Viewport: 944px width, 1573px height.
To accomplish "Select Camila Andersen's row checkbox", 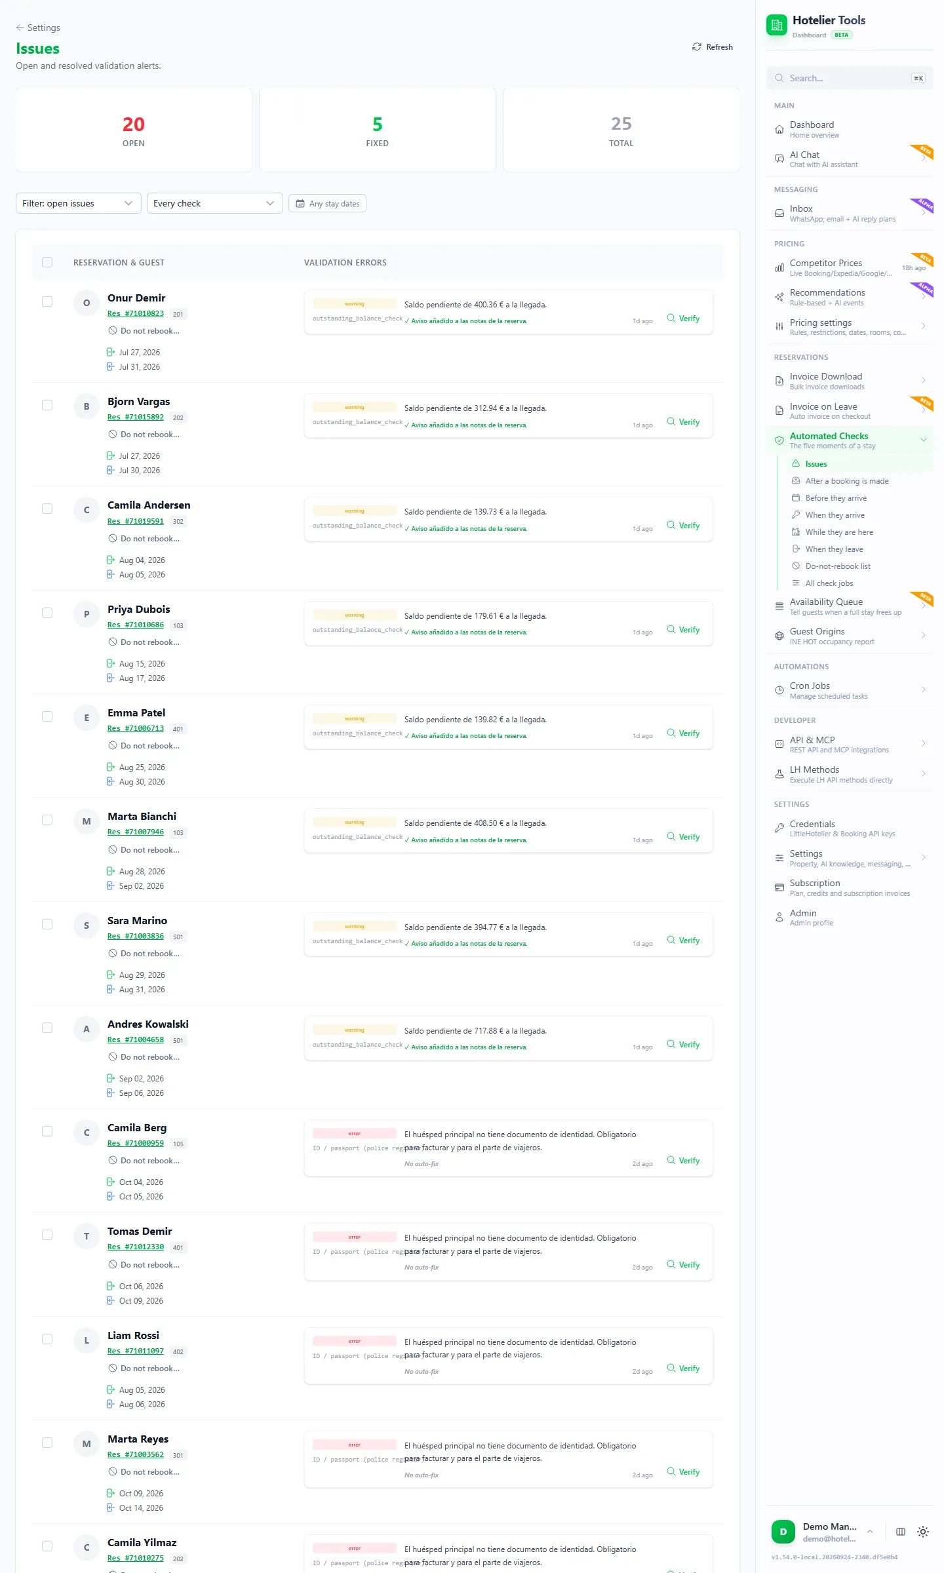I will click(x=47, y=509).
